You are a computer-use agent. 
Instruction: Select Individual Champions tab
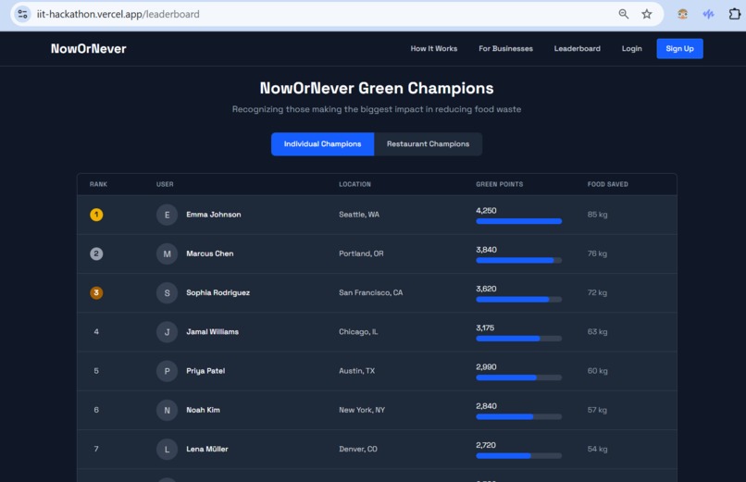(323, 144)
